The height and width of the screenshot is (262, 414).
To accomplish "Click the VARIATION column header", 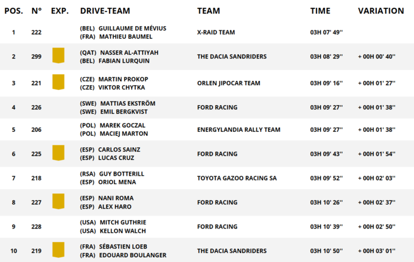I will 381,11.
